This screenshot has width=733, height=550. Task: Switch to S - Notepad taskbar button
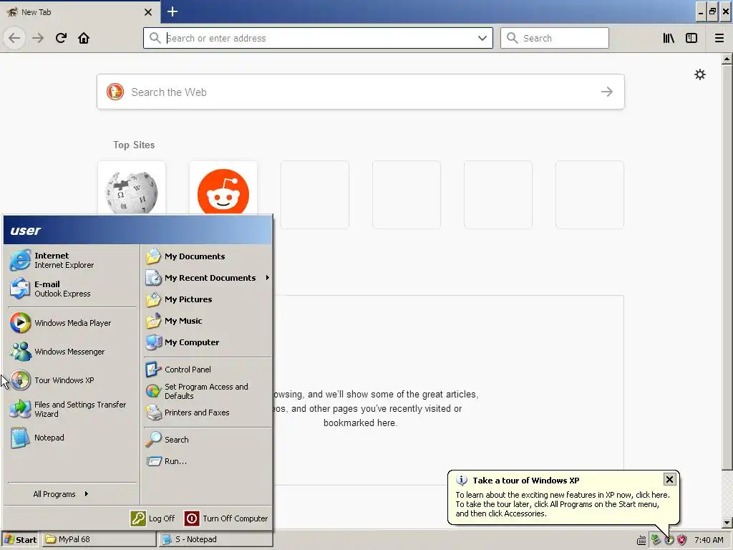[x=215, y=539]
